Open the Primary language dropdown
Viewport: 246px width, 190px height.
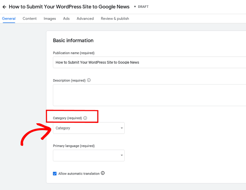[89, 155]
